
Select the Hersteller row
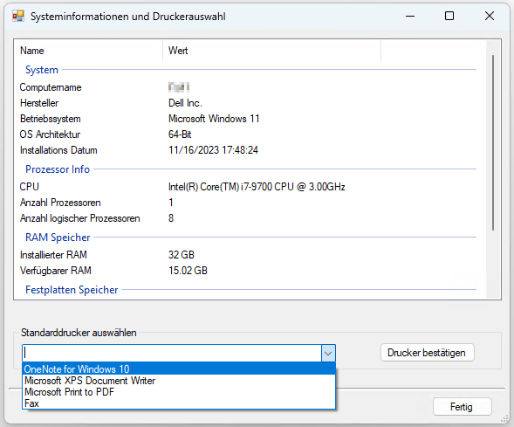[x=250, y=103]
